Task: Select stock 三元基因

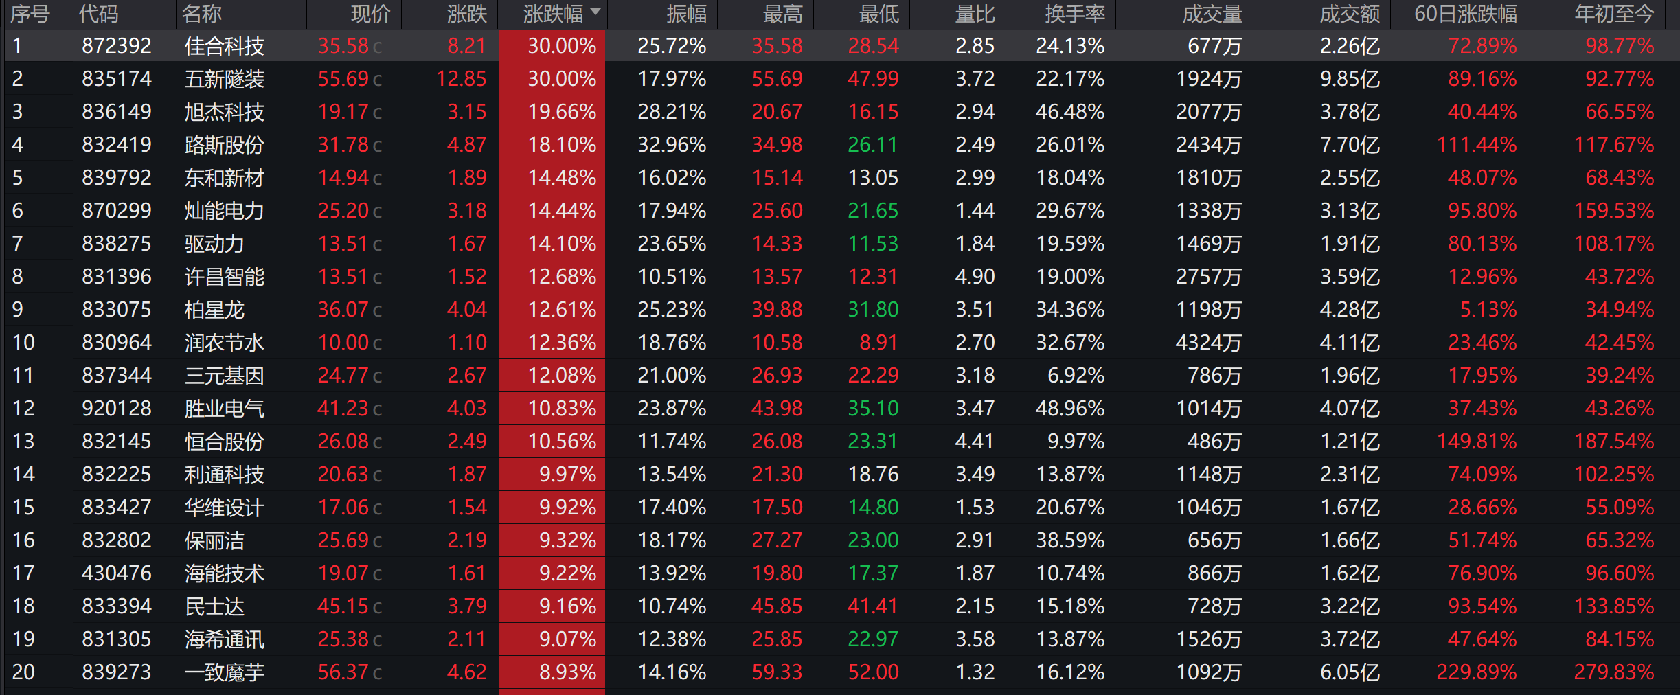Action: (x=224, y=376)
